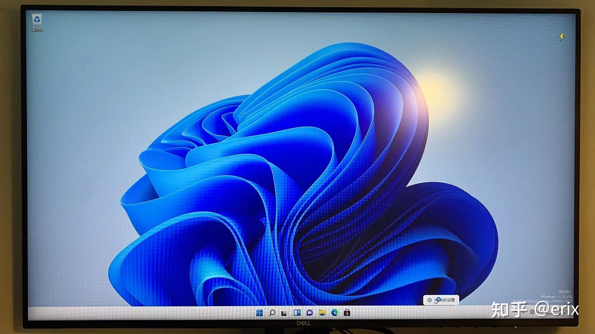Toggle focus assist moon icon
595x334 pixels.
coord(566,312)
